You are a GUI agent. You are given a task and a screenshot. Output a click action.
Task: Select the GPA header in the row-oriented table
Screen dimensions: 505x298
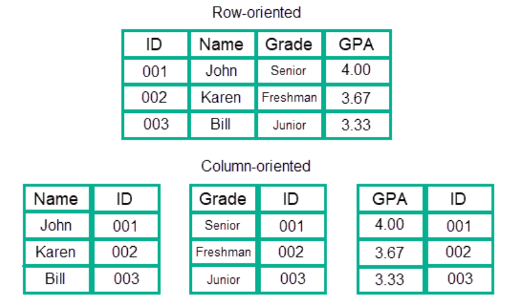[x=356, y=45]
